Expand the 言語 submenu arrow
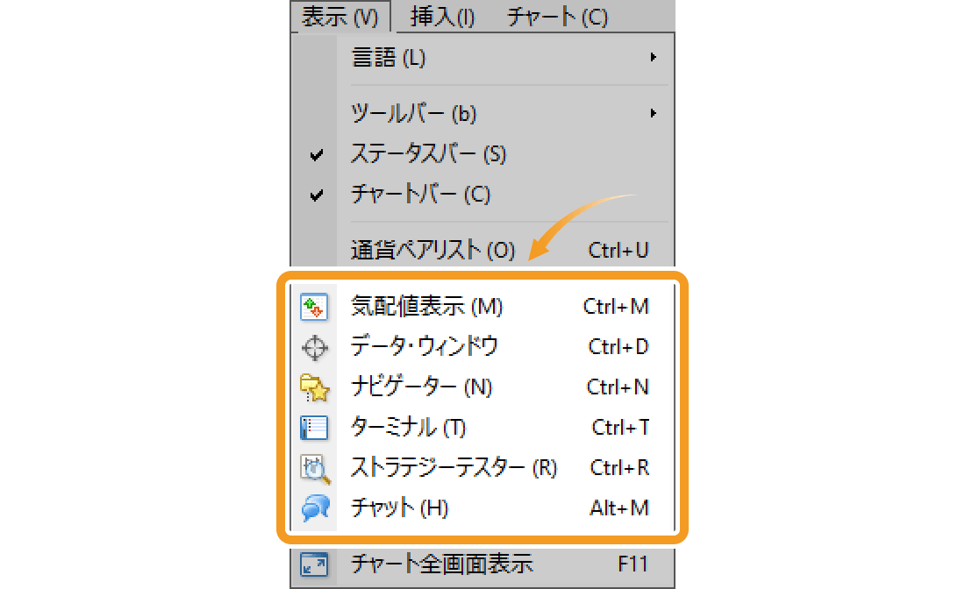The image size is (965, 589). 653,58
